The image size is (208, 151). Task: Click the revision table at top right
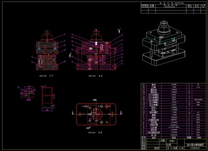coord(174,7)
